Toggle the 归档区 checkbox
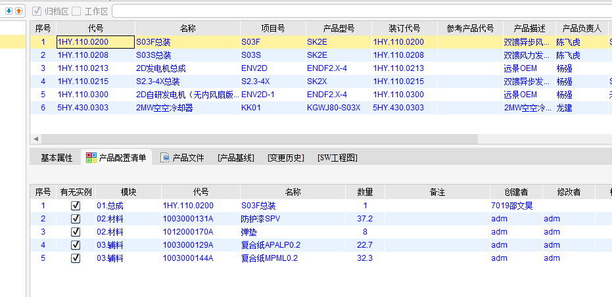 pos(37,11)
